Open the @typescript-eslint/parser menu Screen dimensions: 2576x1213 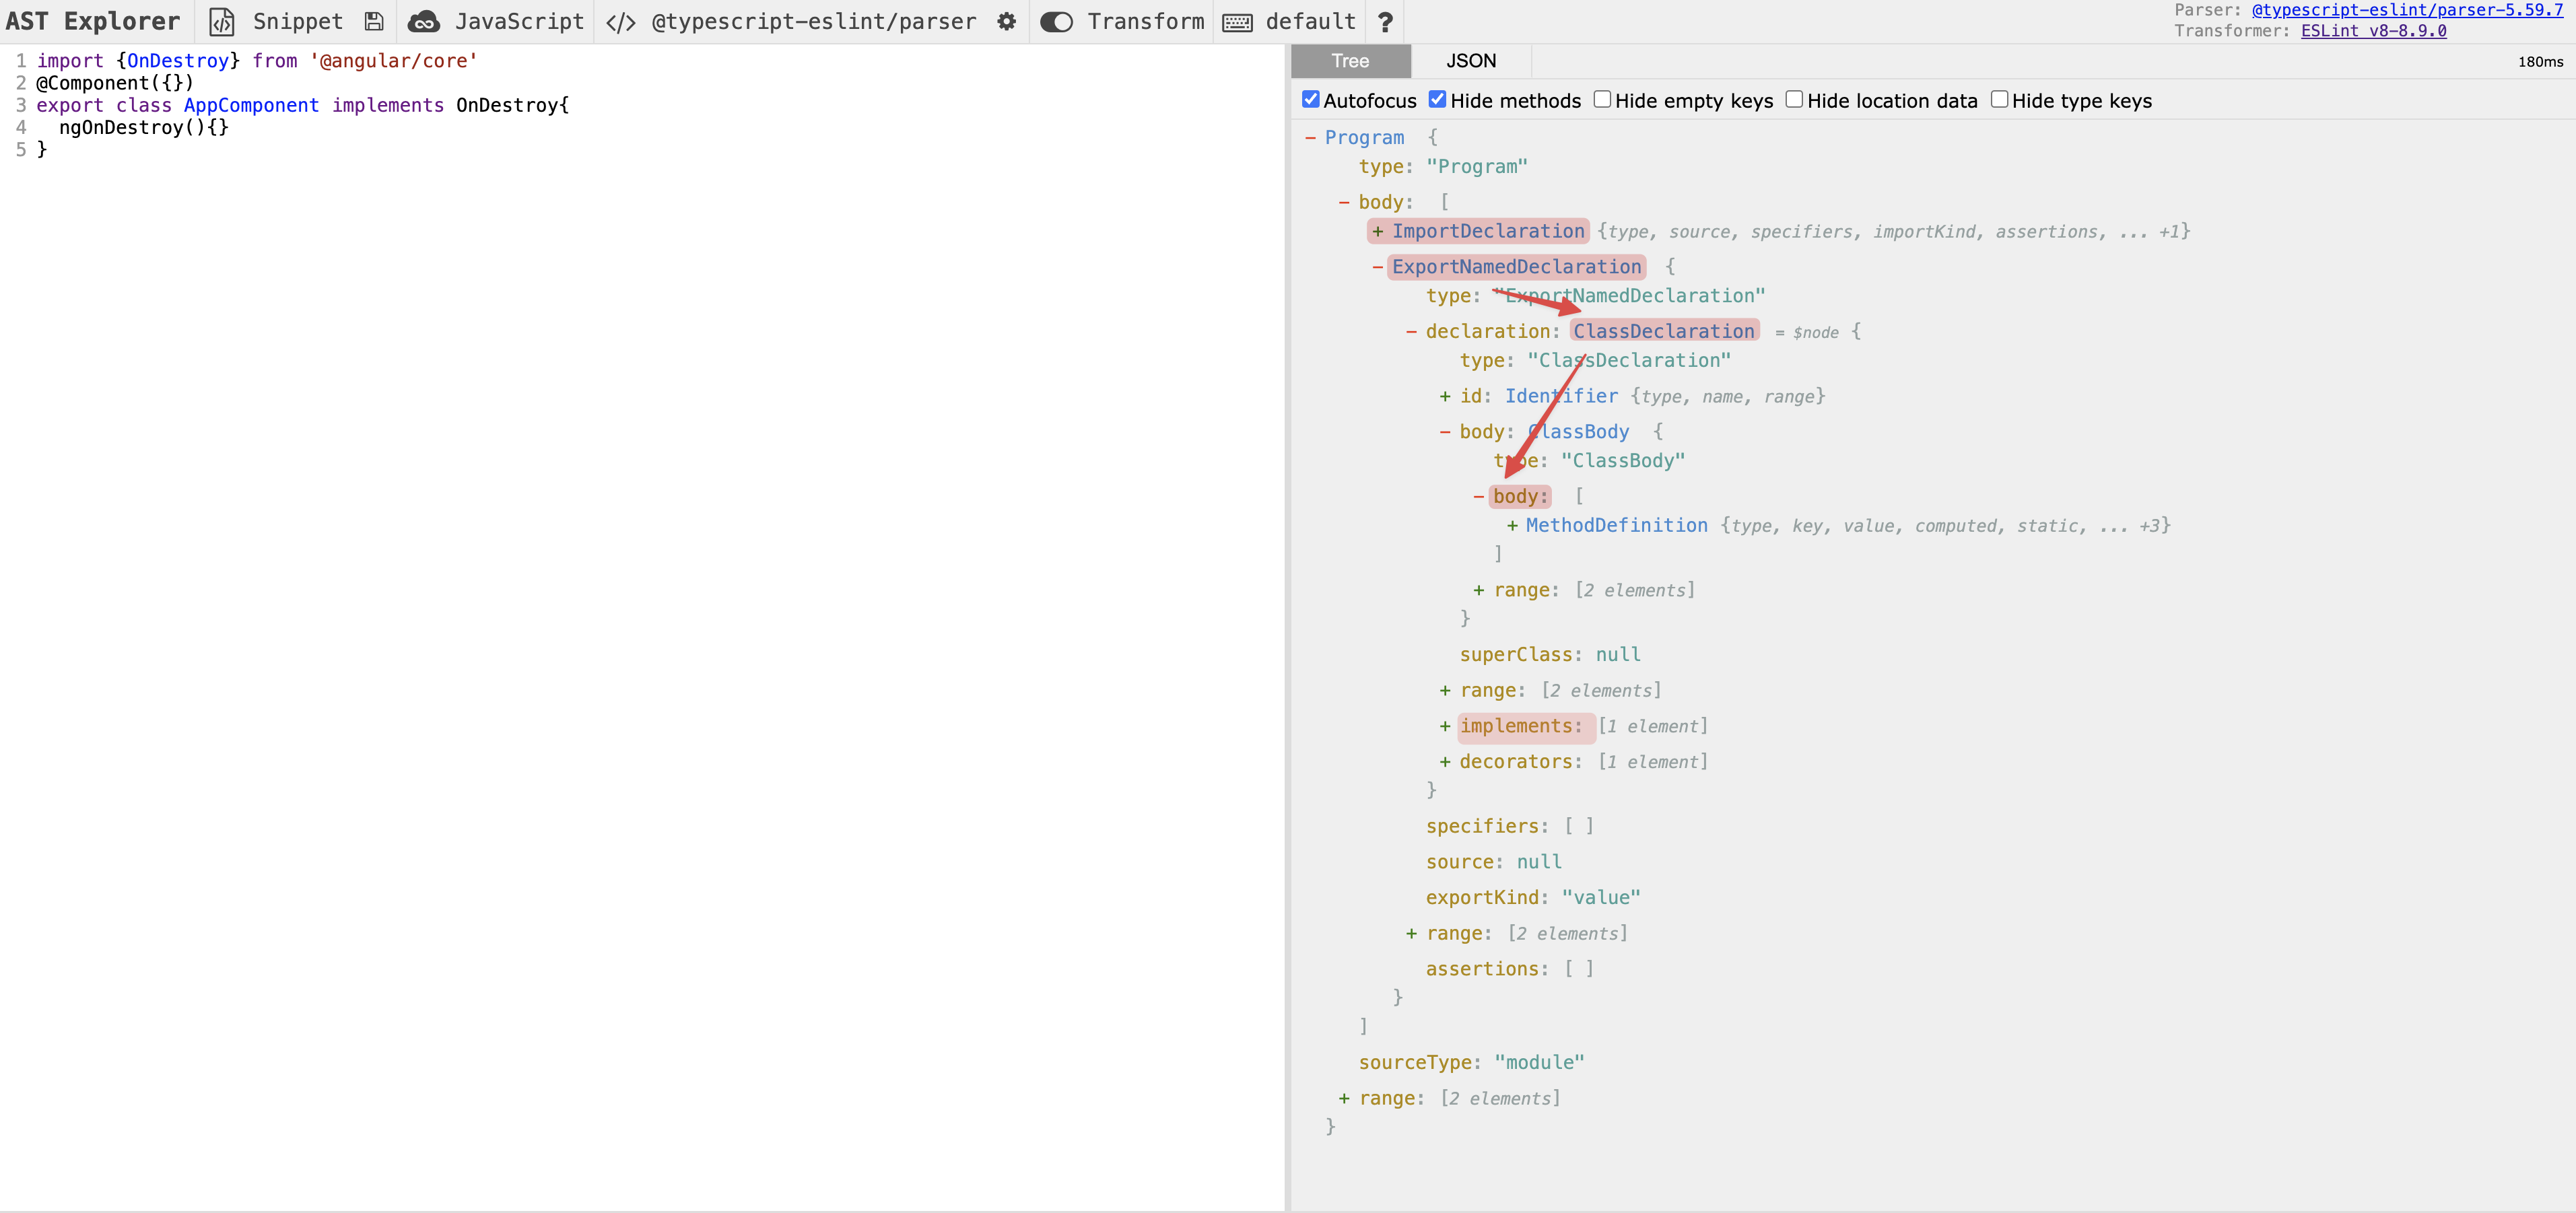tap(814, 21)
